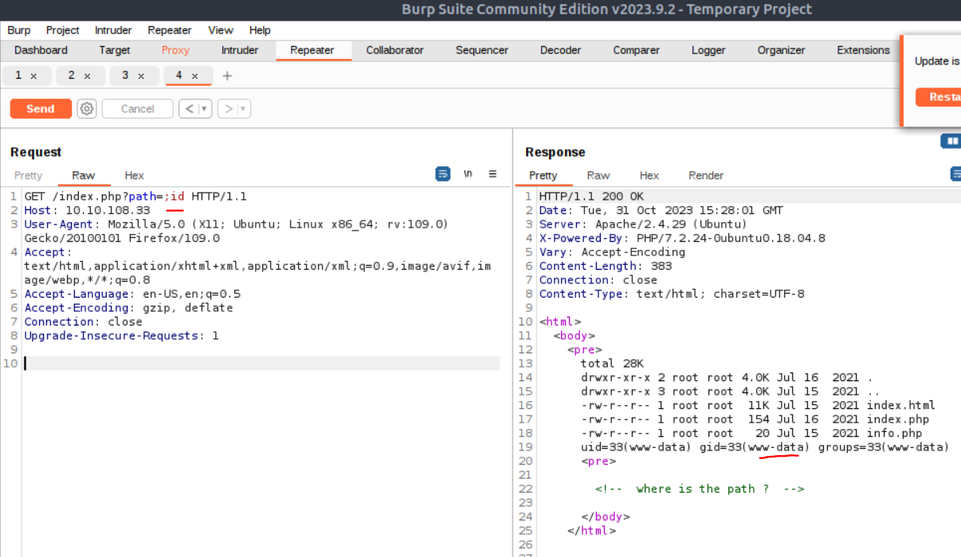Screen dimensions: 961x557
Task: Close Repeater tab 4
Action: tap(194, 76)
